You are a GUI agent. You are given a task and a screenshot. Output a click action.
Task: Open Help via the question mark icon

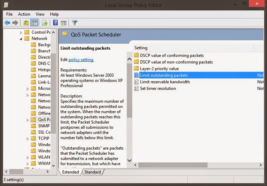[x=55, y=23]
